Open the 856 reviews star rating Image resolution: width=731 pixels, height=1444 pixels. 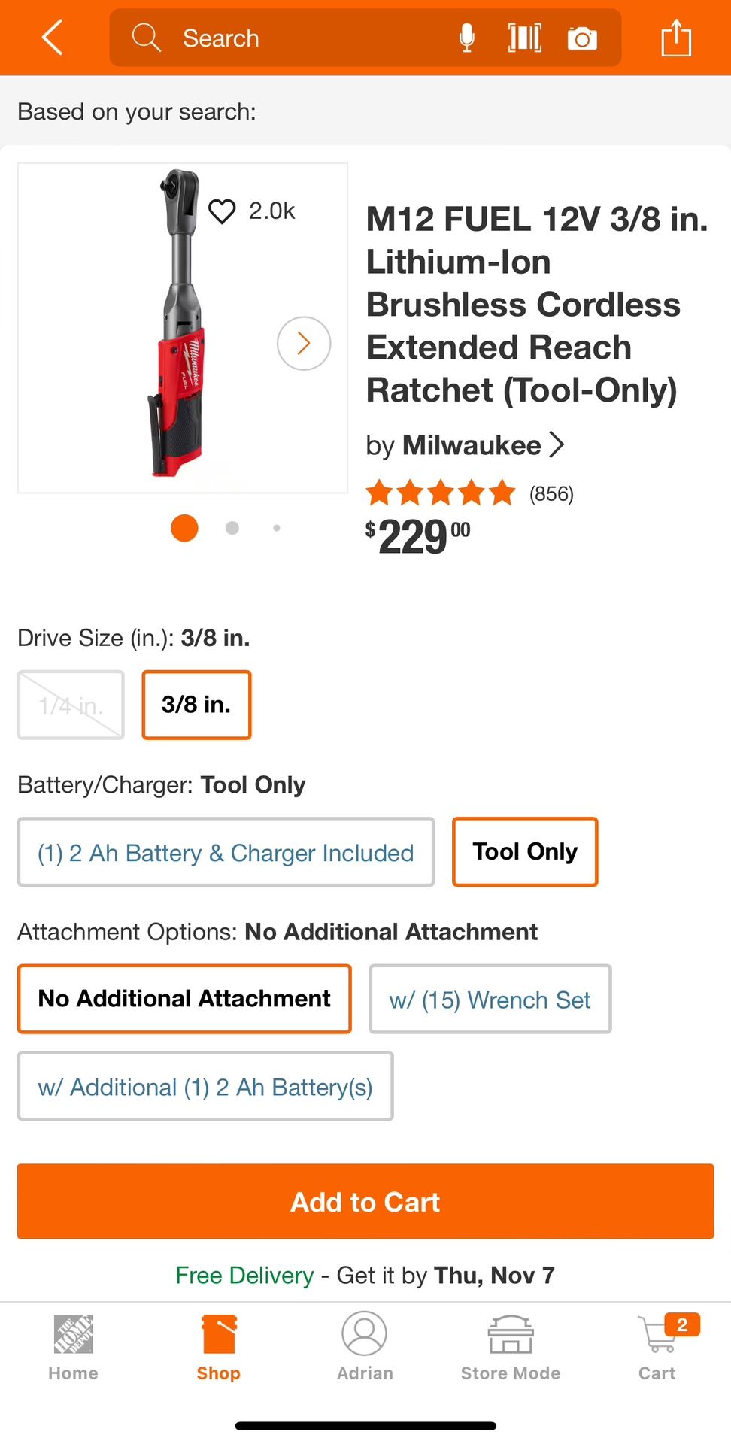[x=469, y=494]
